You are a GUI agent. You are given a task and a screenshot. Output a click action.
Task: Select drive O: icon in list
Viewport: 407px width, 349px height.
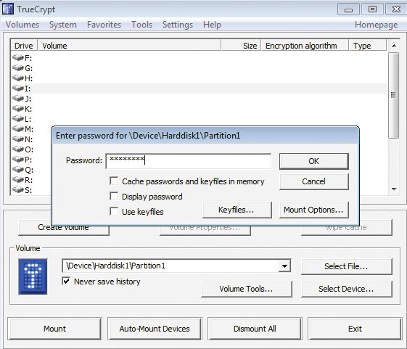click(18, 149)
